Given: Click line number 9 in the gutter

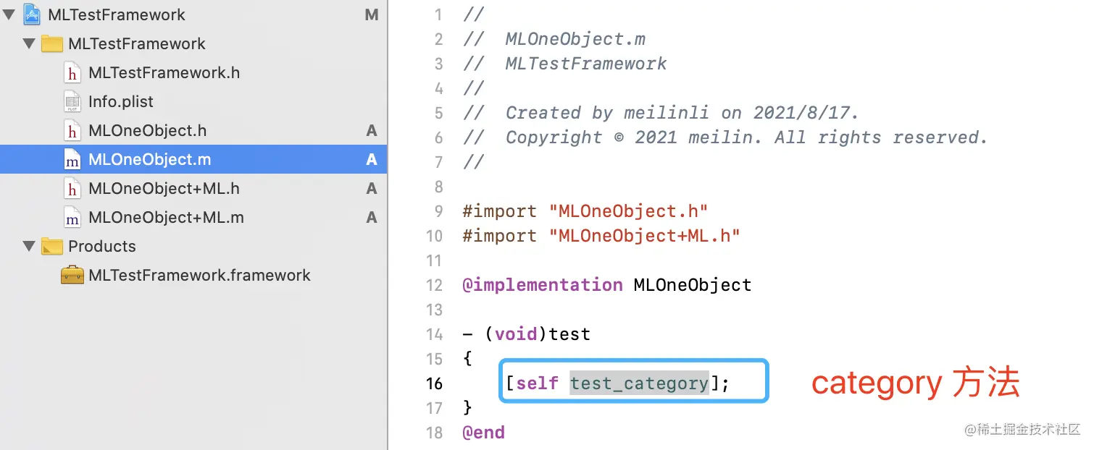Looking at the screenshot, I should (438, 211).
